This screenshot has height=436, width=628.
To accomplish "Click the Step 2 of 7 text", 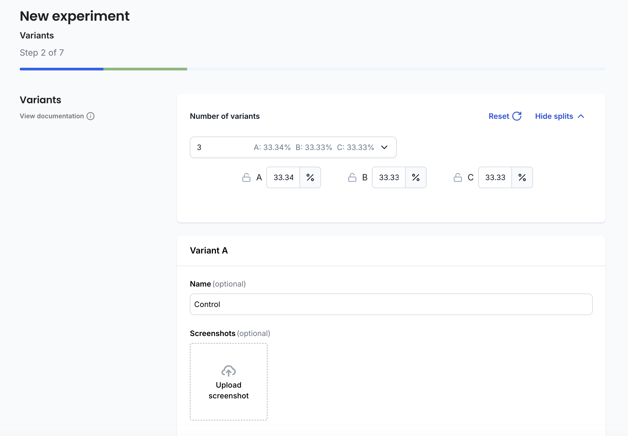I will coord(42,52).
